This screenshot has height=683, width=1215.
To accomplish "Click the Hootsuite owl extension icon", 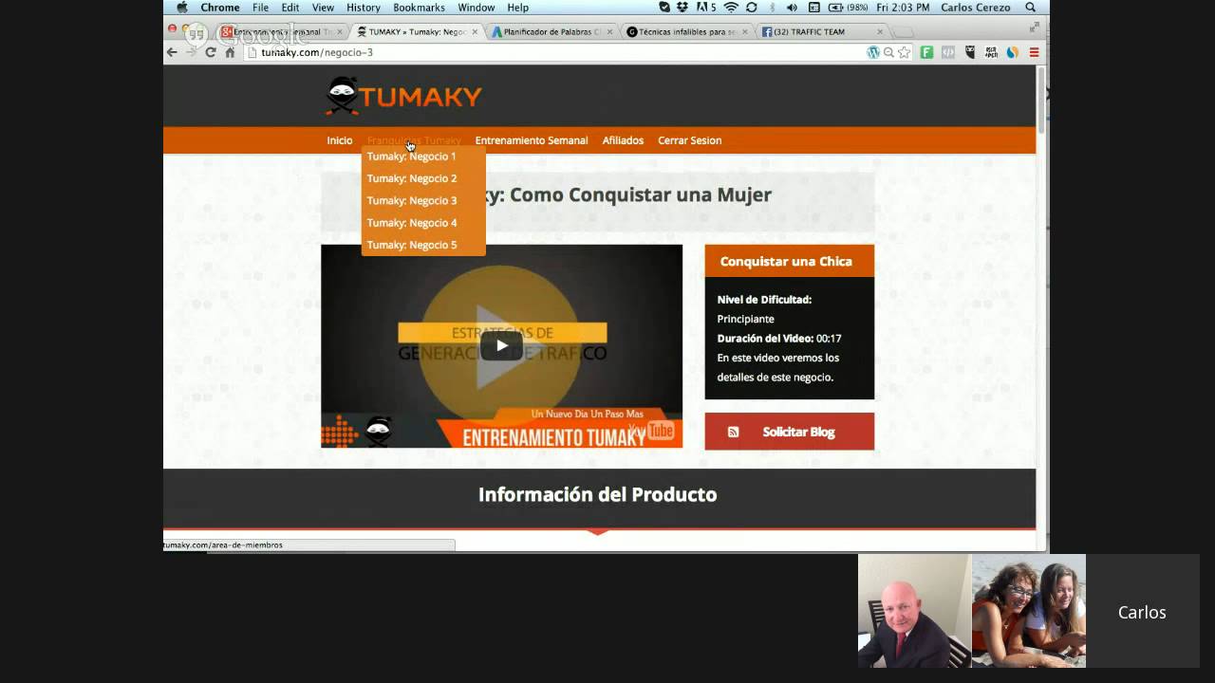I will coord(969,52).
